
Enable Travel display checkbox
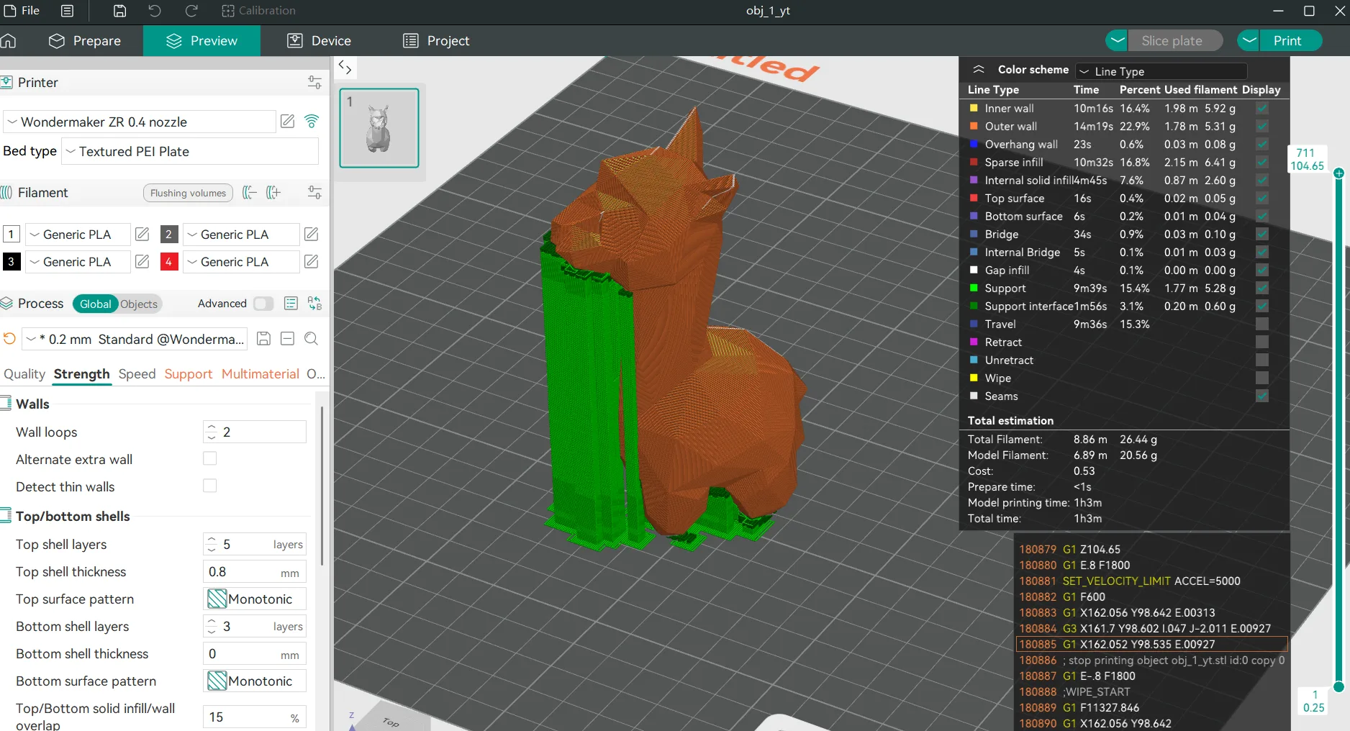coord(1262,324)
